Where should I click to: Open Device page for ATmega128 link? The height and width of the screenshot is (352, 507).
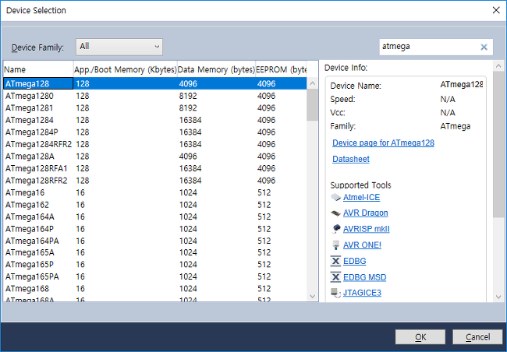(x=383, y=143)
